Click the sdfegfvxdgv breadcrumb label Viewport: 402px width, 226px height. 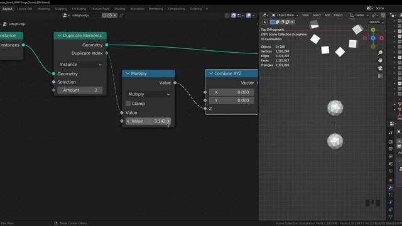pos(17,24)
